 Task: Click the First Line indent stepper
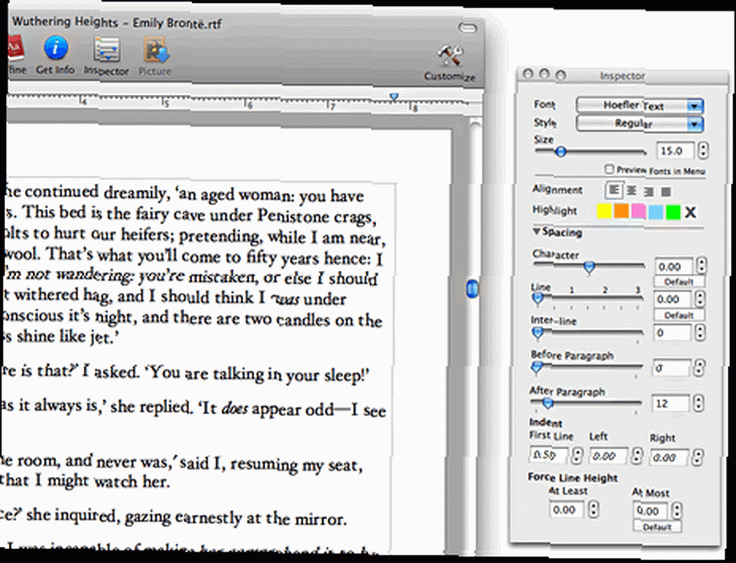pos(577,455)
